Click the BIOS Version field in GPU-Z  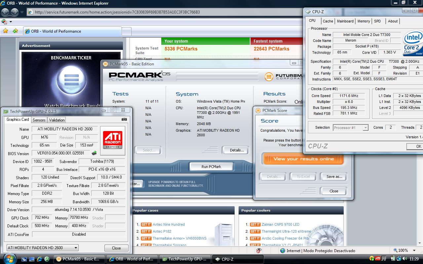click(x=61, y=153)
